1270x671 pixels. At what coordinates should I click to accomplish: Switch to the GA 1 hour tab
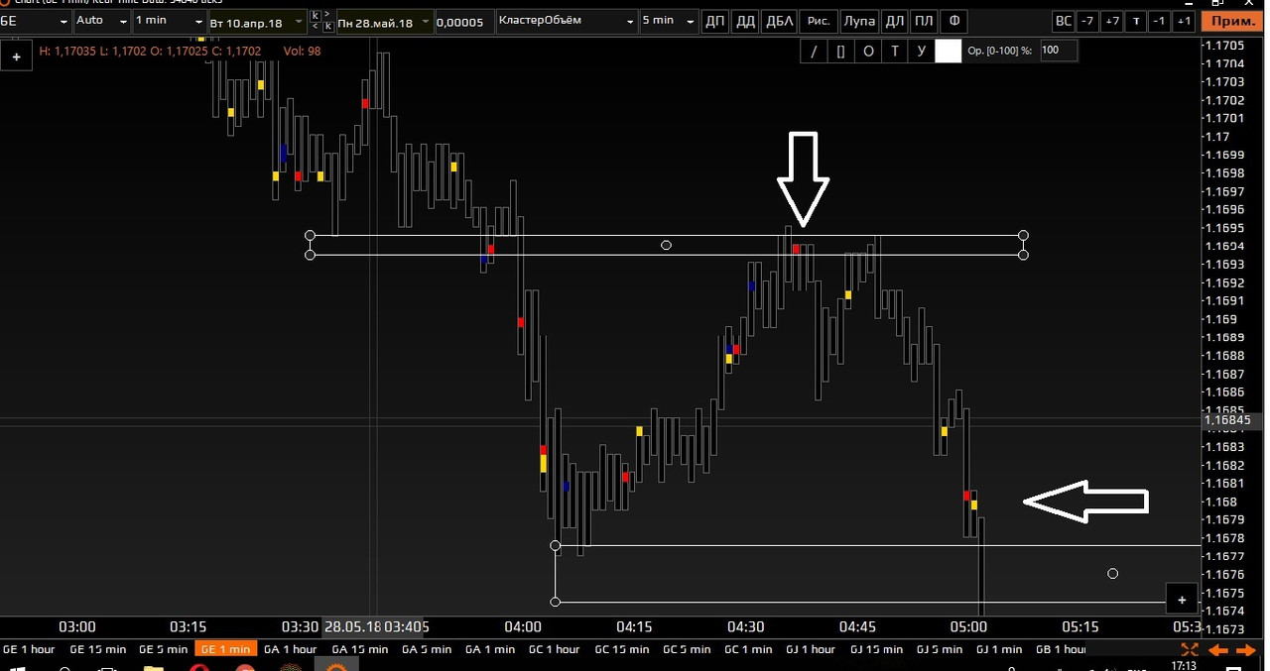coord(290,649)
